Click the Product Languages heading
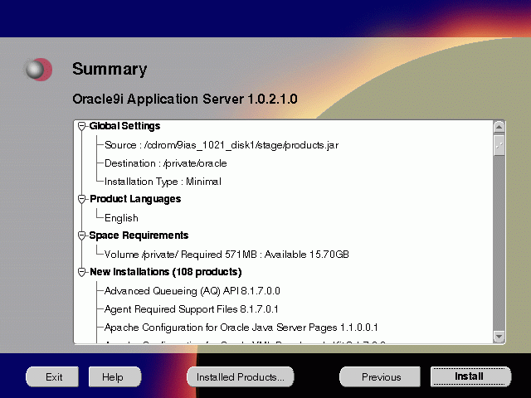The width and height of the screenshot is (531, 398). tap(135, 199)
